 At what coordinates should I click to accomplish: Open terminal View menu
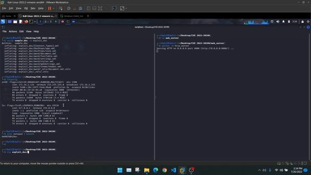[29, 31]
